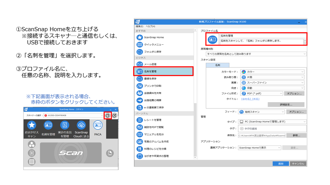Image resolution: width=330 pixels, height=185 pixels.
Task: Select the 名刺を管理 profile in the list
Action: click(164, 71)
